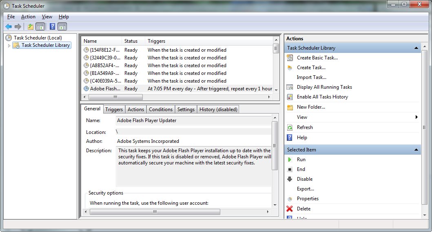The height and width of the screenshot is (232, 432).
Task: Click the clock icon of {154F8E12-F... task
Action: point(86,50)
